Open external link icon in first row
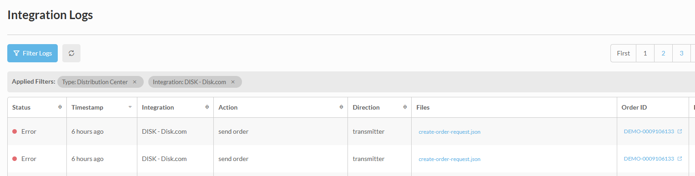The image size is (695, 176). pos(680,131)
